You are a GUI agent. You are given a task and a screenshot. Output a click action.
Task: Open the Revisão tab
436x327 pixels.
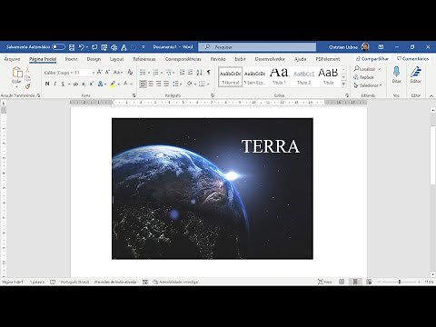click(x=218, y=59)
